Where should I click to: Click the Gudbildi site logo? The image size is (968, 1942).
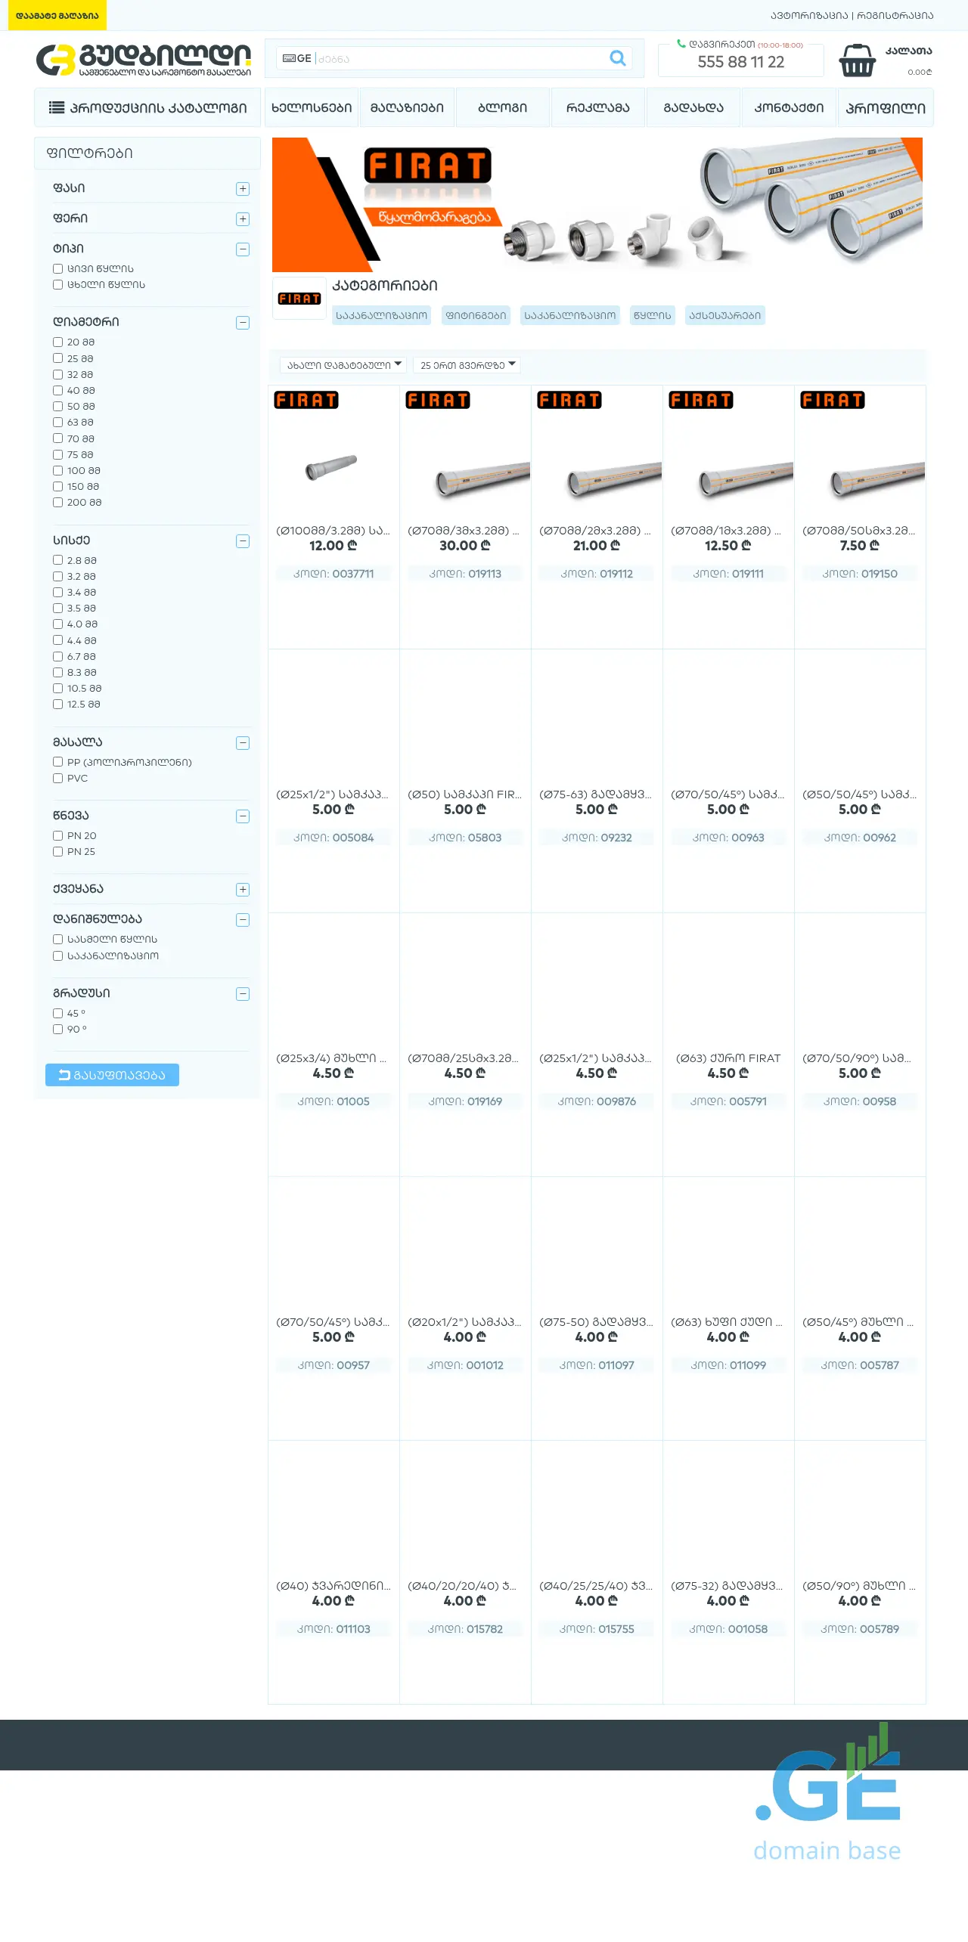pyautogui.click(x=144, y=60)
